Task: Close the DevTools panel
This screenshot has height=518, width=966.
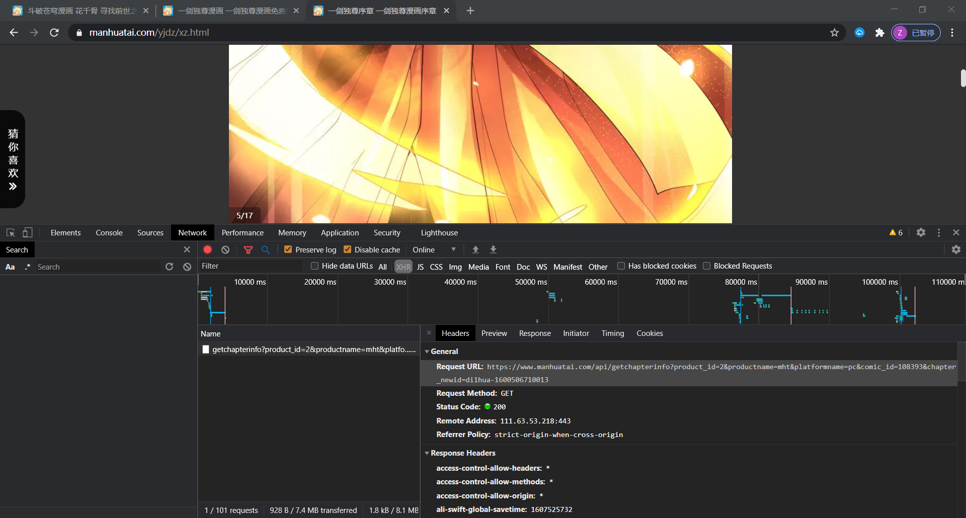Action: pos(956,232)
